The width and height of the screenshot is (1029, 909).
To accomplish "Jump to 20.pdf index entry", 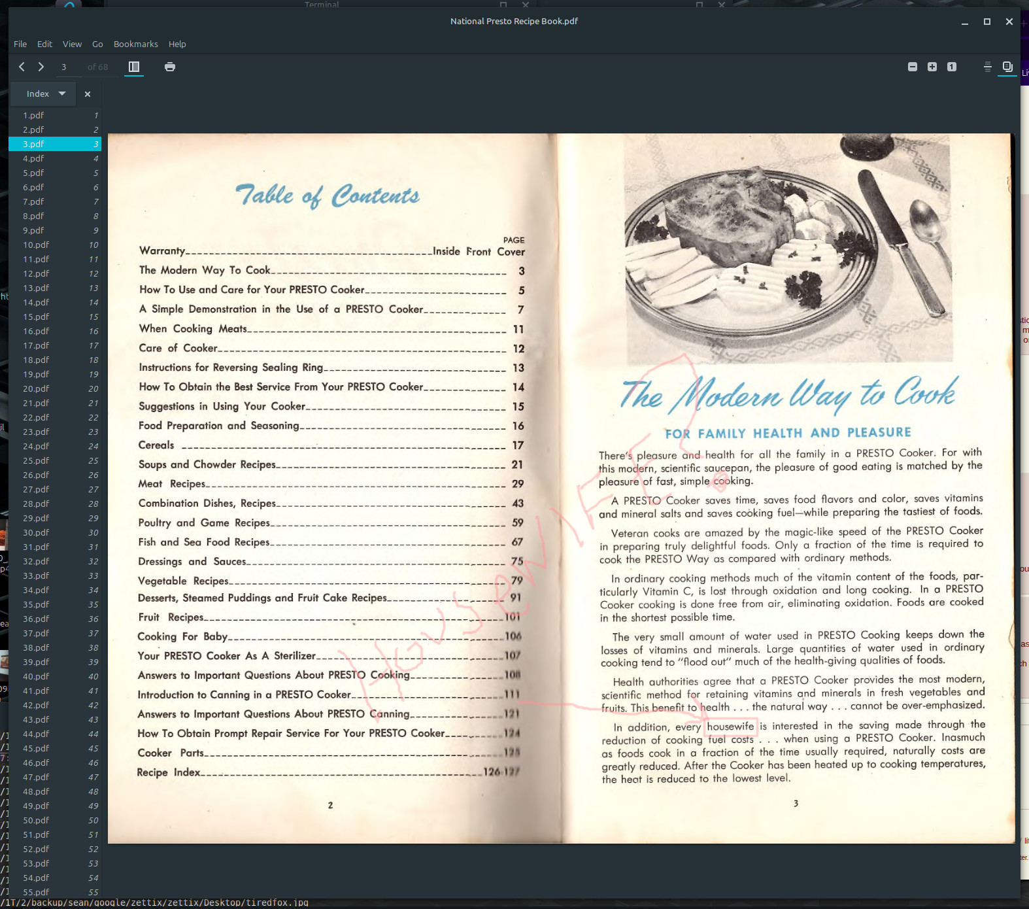I will click(55, 389).
